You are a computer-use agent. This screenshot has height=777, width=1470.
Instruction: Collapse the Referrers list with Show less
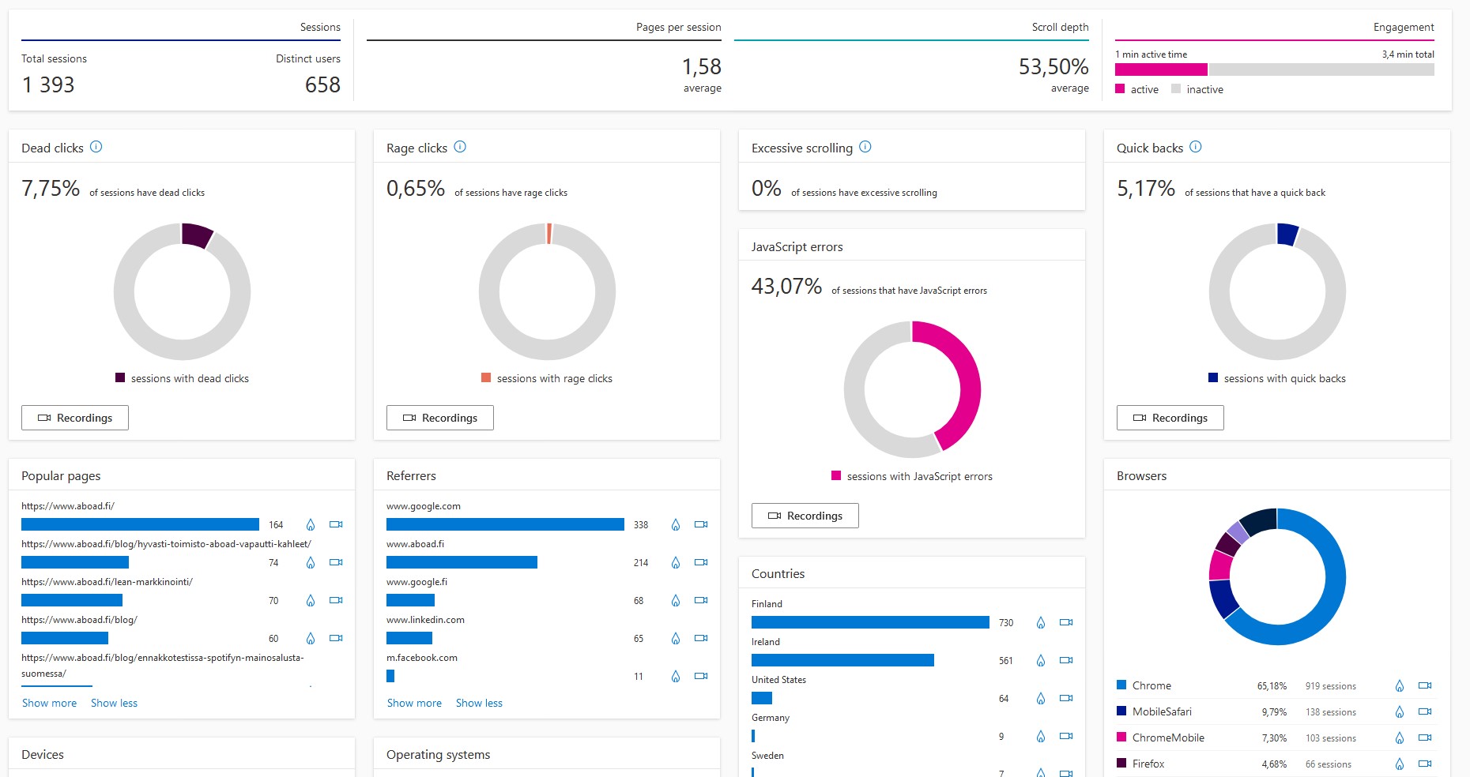coord(479,703)
